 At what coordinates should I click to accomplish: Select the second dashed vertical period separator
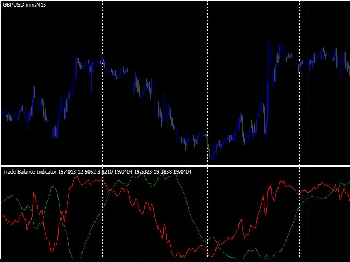[x=208, y=129]
